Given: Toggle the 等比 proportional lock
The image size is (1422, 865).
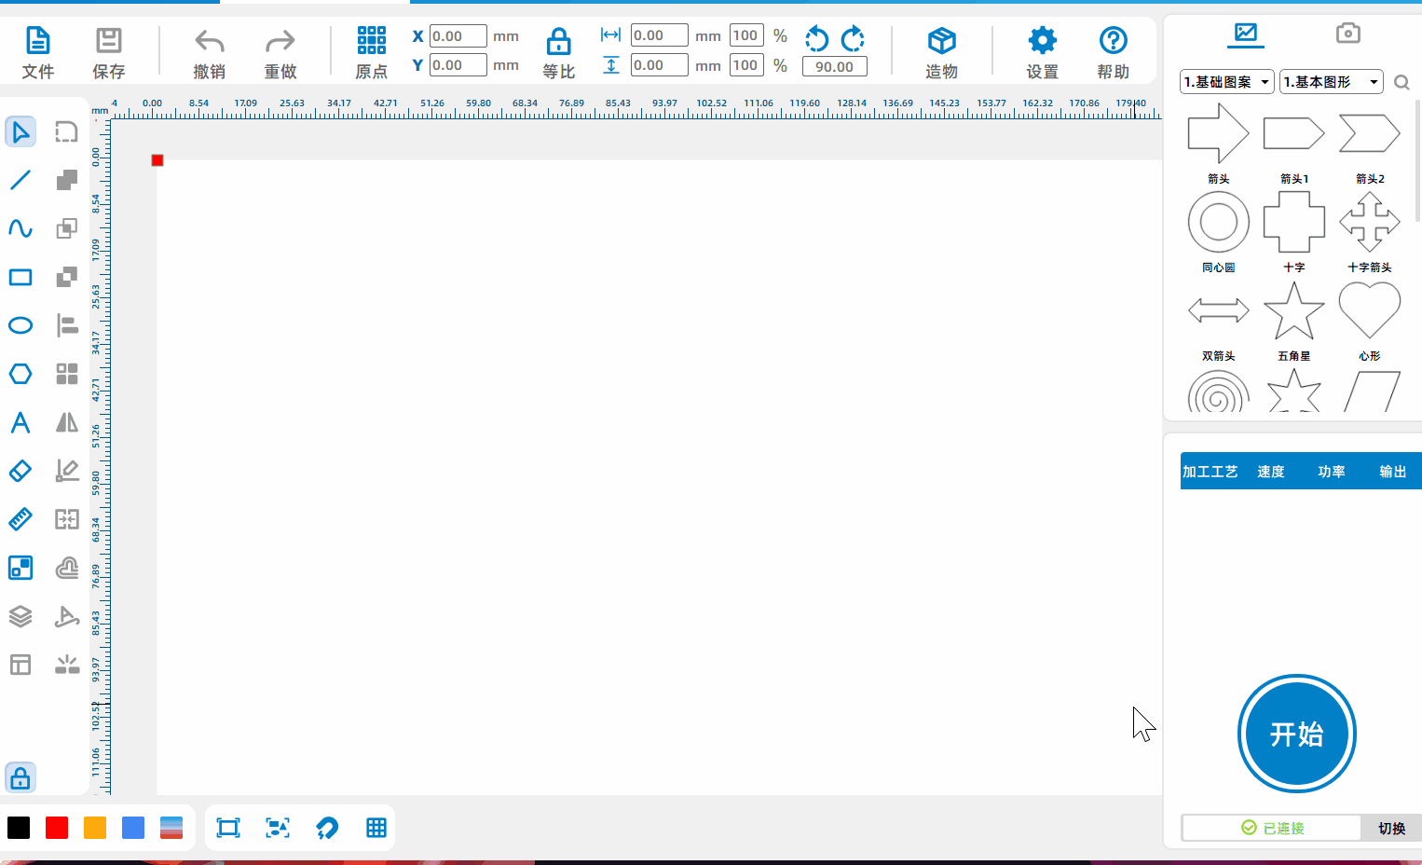Looking at the screenshot, I should pos(558,42).
